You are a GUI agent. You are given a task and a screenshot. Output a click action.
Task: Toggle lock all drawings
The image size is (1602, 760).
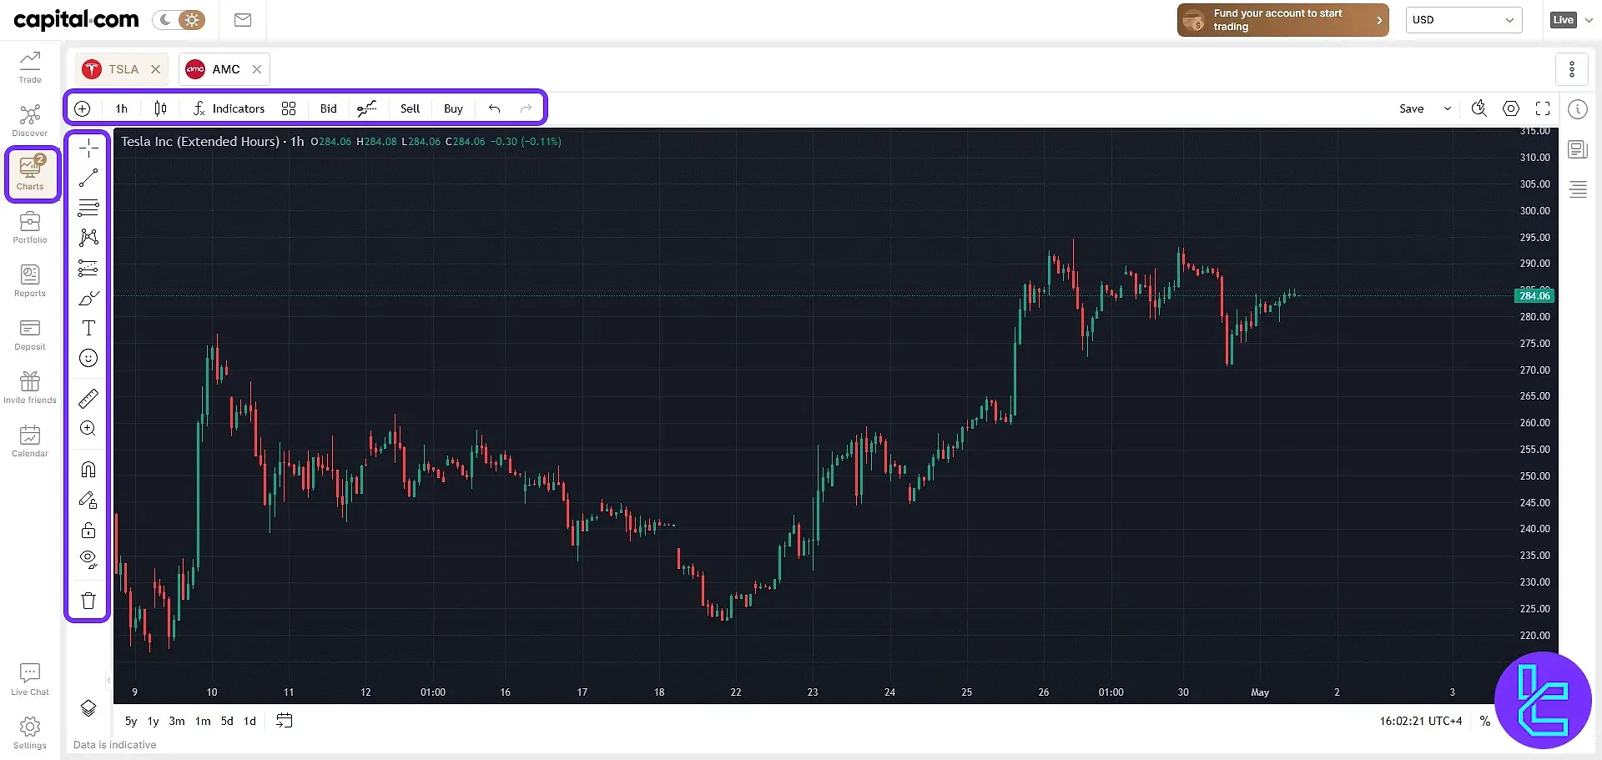click(88, 530)
